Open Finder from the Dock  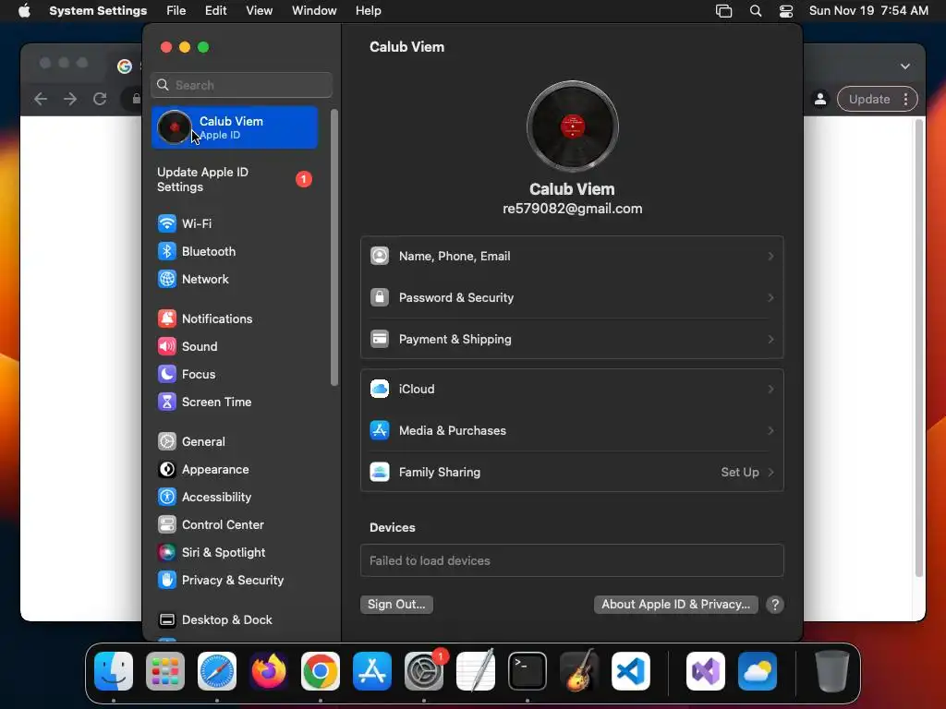[x=114, y=671]
